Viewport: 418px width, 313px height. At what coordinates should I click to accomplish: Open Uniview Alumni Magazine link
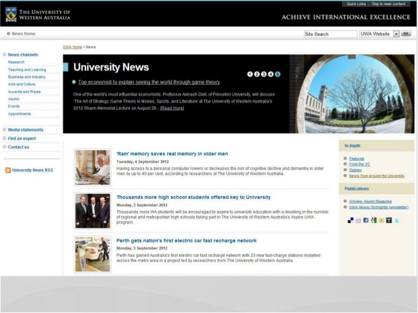point(370,201)
